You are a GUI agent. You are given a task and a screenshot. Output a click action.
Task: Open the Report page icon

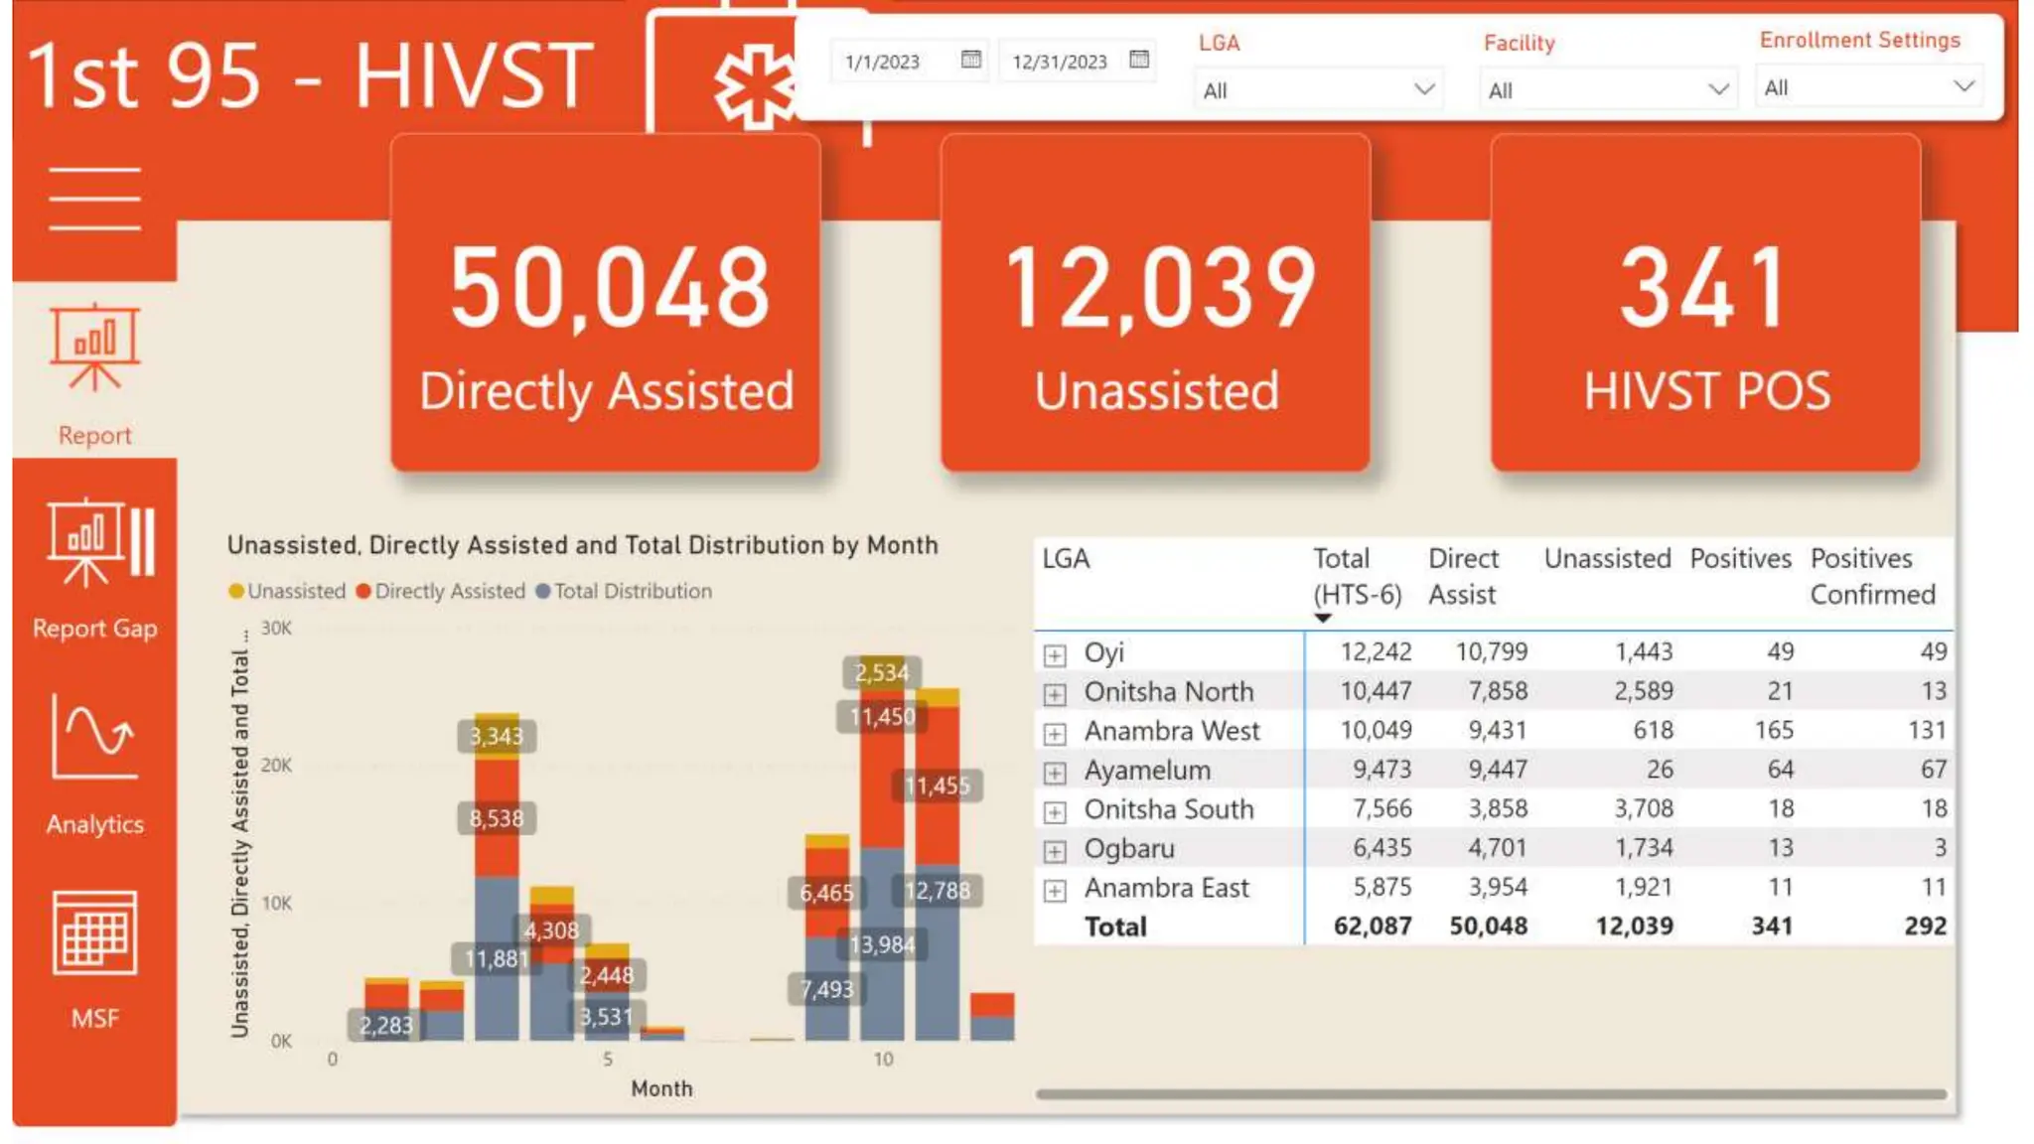click(94, 348)
